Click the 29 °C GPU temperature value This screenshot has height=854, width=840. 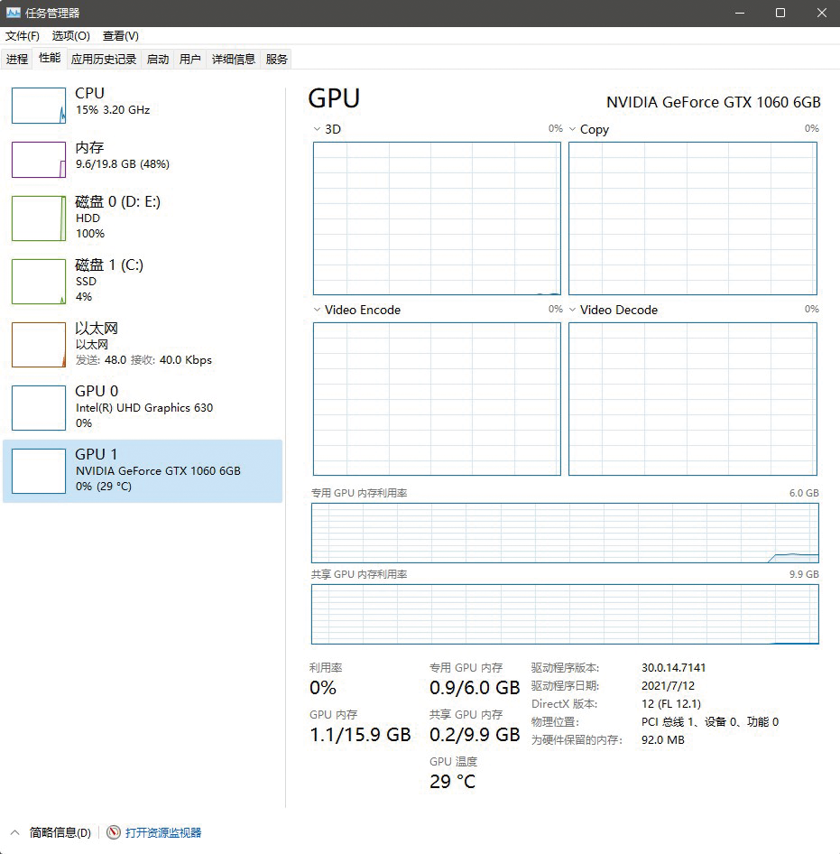pyautogui.click(x=452, y=782)
